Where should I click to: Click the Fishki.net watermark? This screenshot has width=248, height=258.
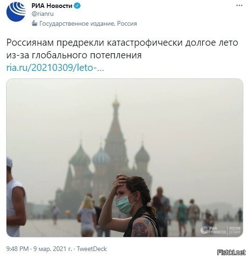pyautogui.click(x=231, y=252)
